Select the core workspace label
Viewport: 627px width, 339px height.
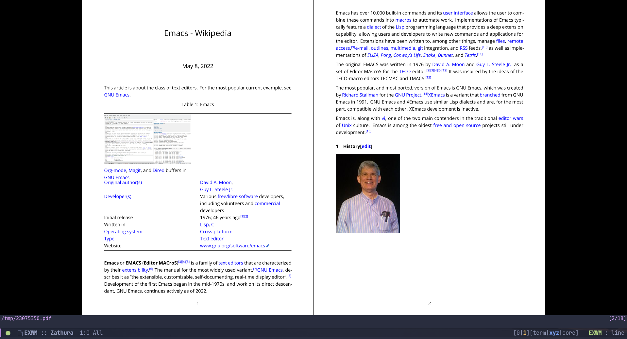(x=570, y=333)
